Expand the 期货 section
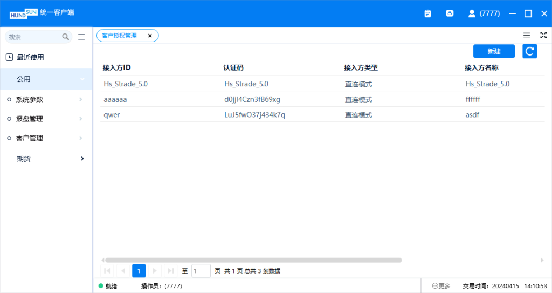The height and width of the screenshot is (293, 552). [46, 159]
